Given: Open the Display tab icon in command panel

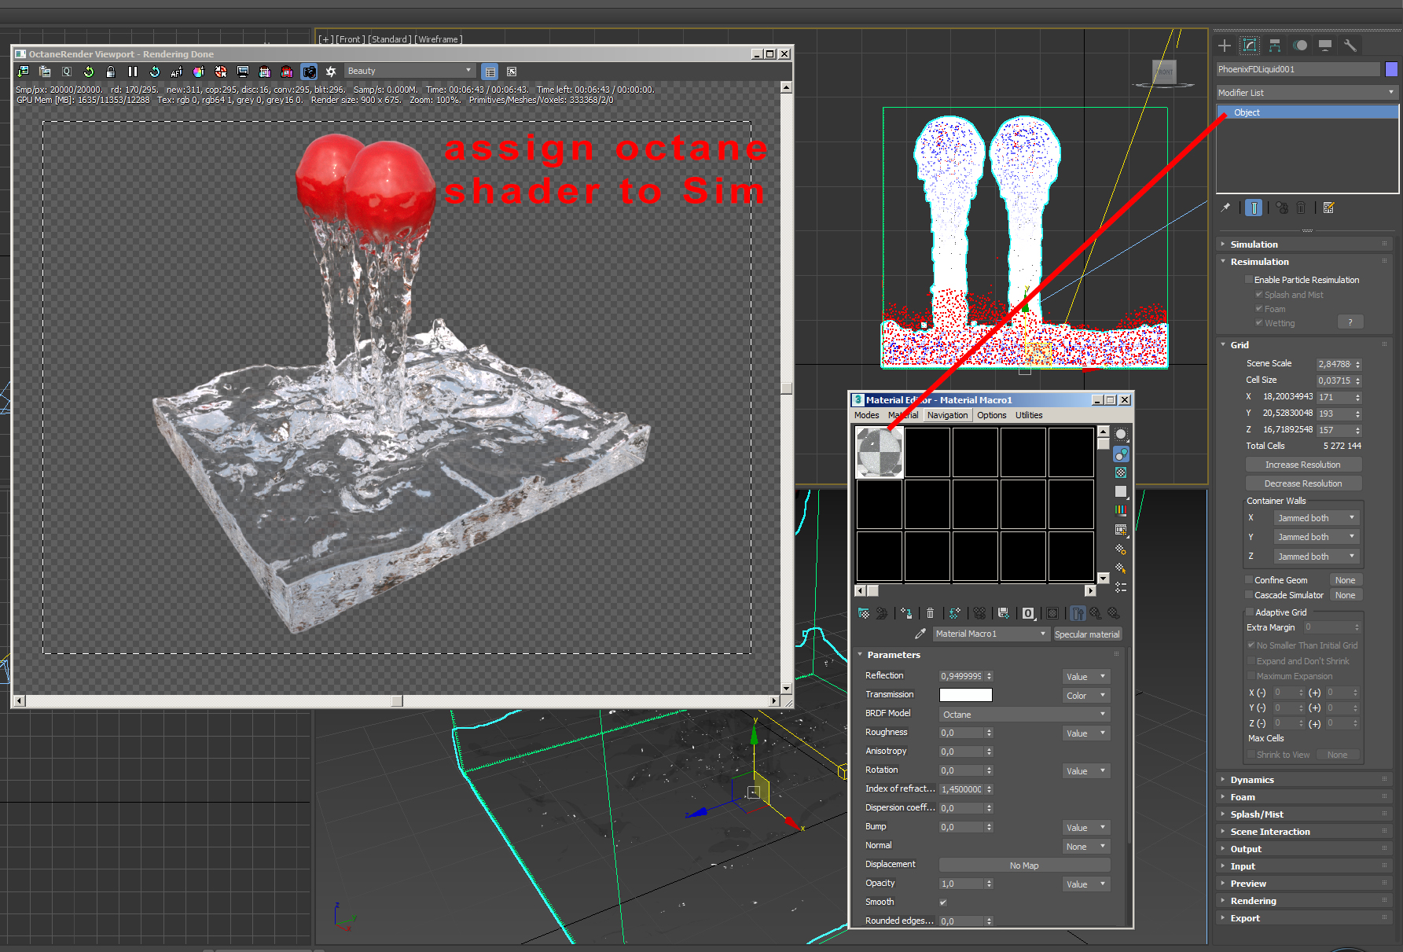Looking at the screenshot, I should tap(1325, 46).
